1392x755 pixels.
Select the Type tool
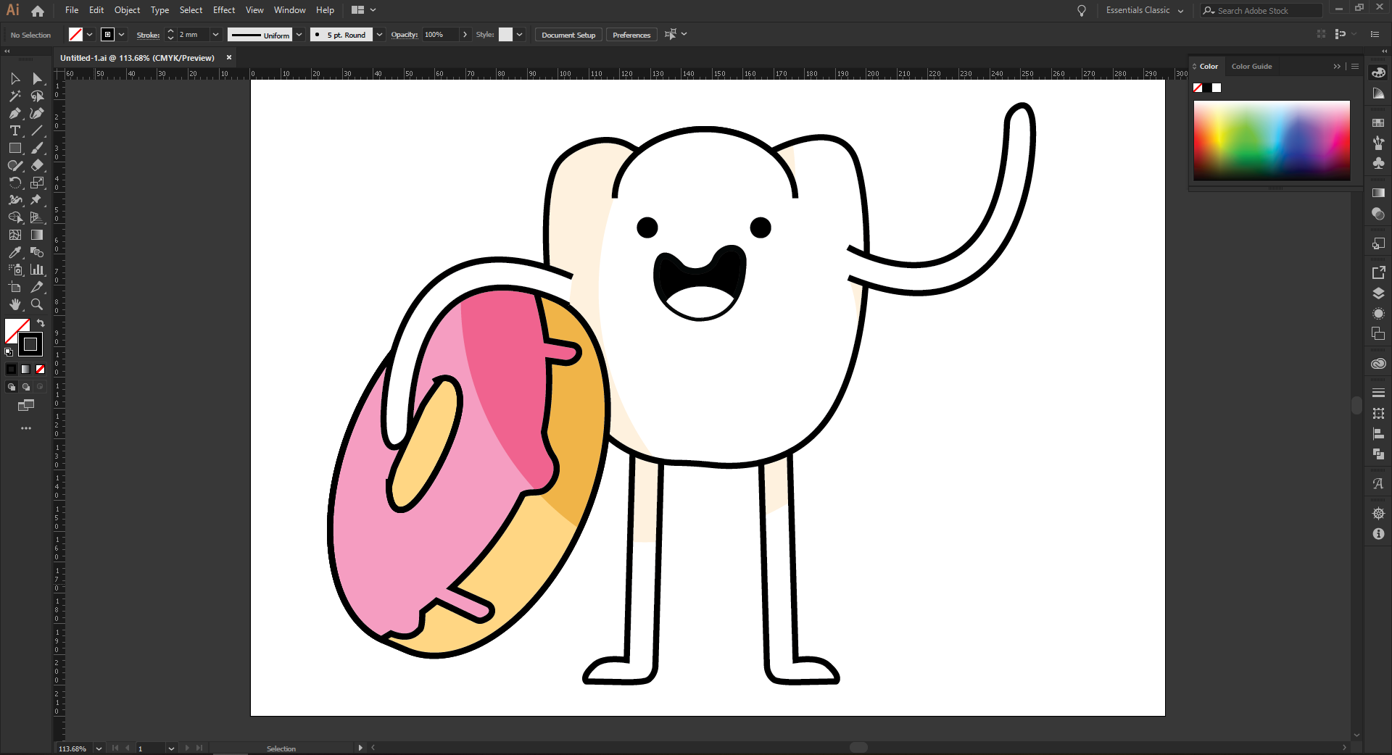point(14,130)
